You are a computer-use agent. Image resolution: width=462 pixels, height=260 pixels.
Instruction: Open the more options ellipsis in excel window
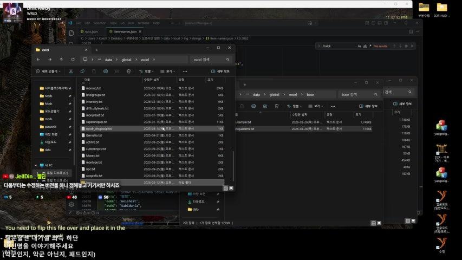(x=185, y=71)
